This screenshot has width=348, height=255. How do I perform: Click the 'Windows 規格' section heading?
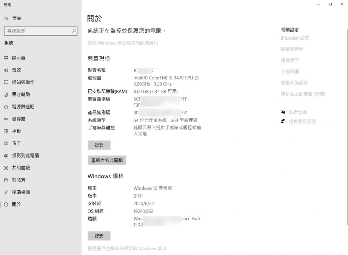click(106, 176)
